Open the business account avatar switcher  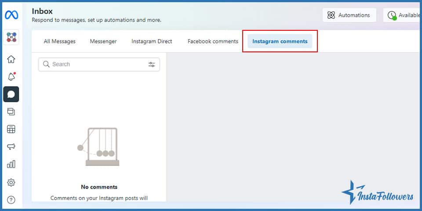click(11, 37)
